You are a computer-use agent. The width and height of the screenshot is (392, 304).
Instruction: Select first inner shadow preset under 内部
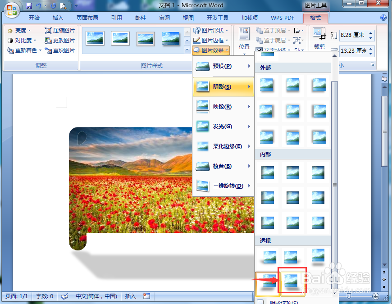click(267, 172)
